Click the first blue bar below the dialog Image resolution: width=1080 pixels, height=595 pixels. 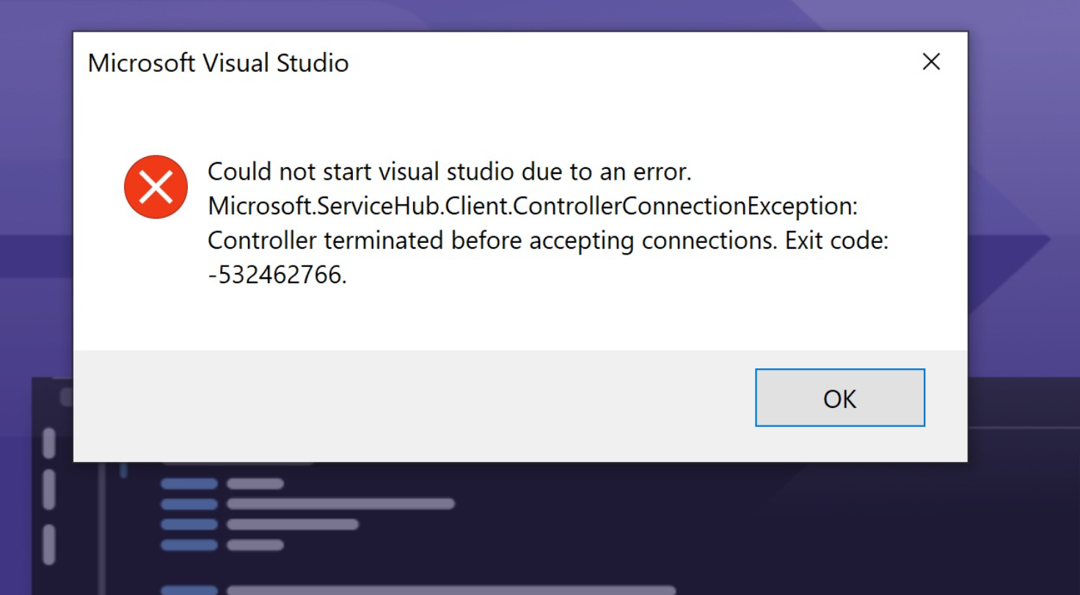point(189,484)
